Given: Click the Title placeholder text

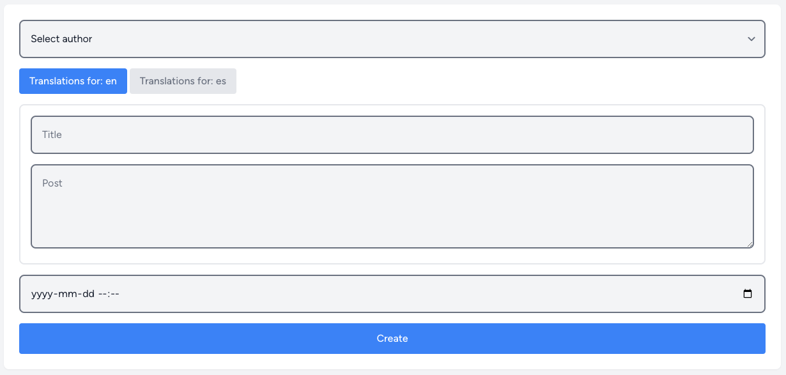Looking at the screenshot, I should click(52, 135).
